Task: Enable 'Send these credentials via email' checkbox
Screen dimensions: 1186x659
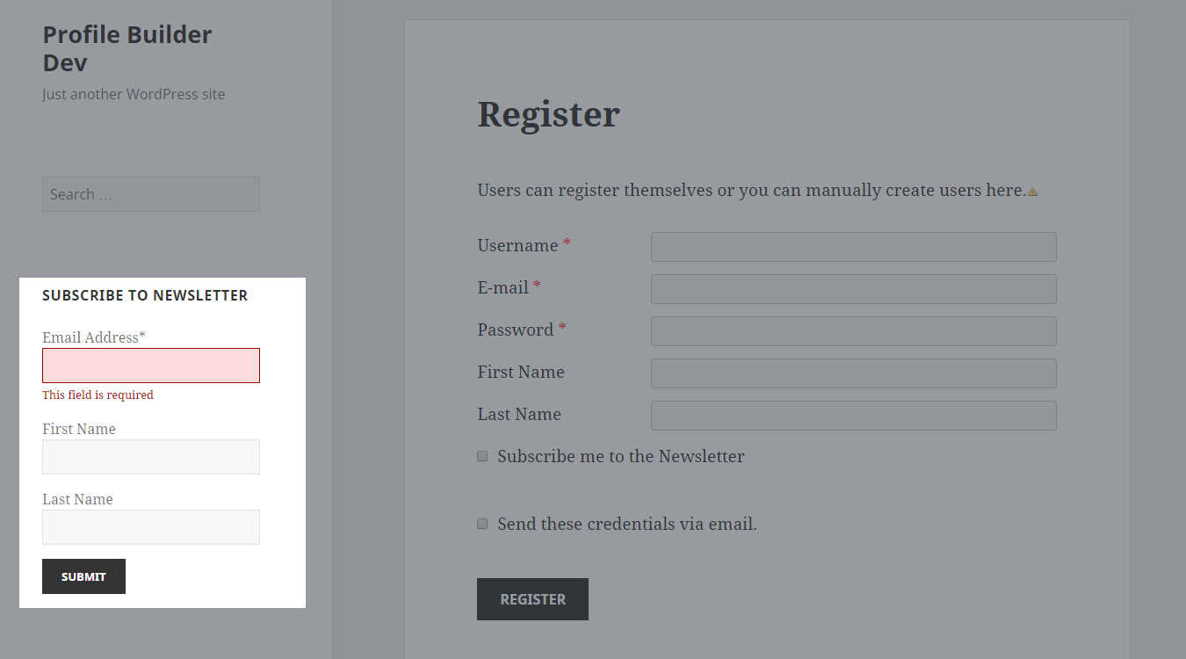Action: click(x=482, y=524)
